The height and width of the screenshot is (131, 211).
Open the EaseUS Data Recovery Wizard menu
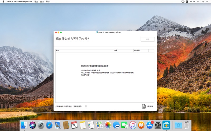click(x=19, y=2)
